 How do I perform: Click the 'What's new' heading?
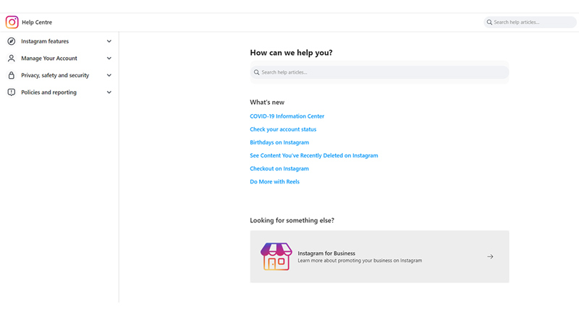[x=267, y=102]
